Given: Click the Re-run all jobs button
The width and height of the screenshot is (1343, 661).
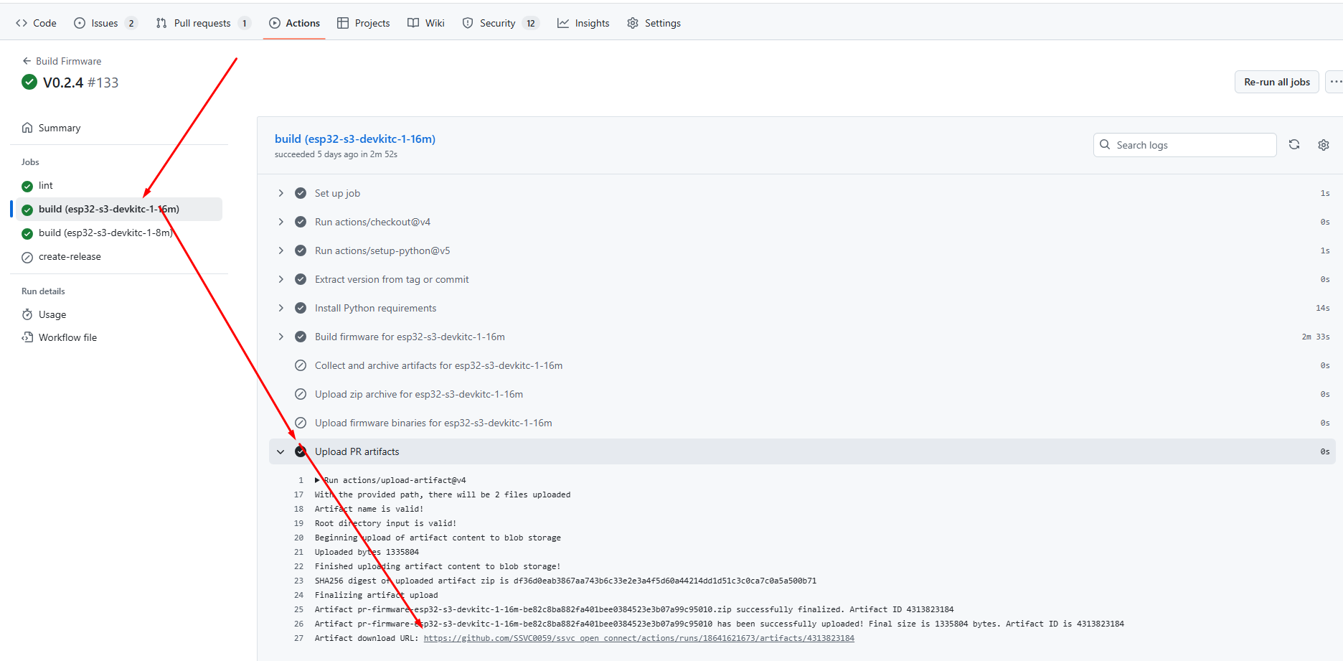Looking at the screenshot, I should pyautogui.click(x=1276, y=82).
